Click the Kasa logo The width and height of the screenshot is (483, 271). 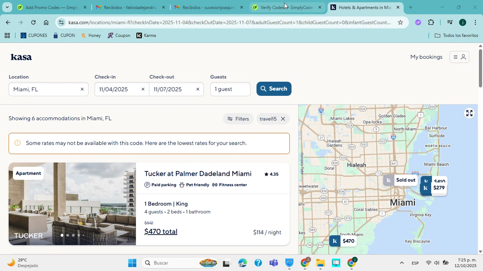click(x=21, y=57)
